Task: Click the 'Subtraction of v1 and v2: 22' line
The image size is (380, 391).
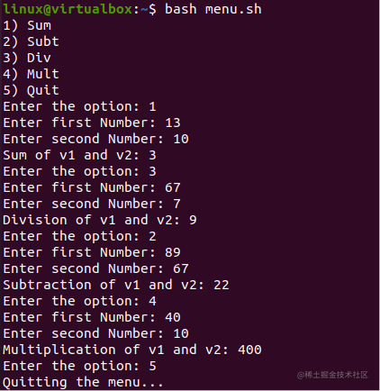Action: coord(116,285)
